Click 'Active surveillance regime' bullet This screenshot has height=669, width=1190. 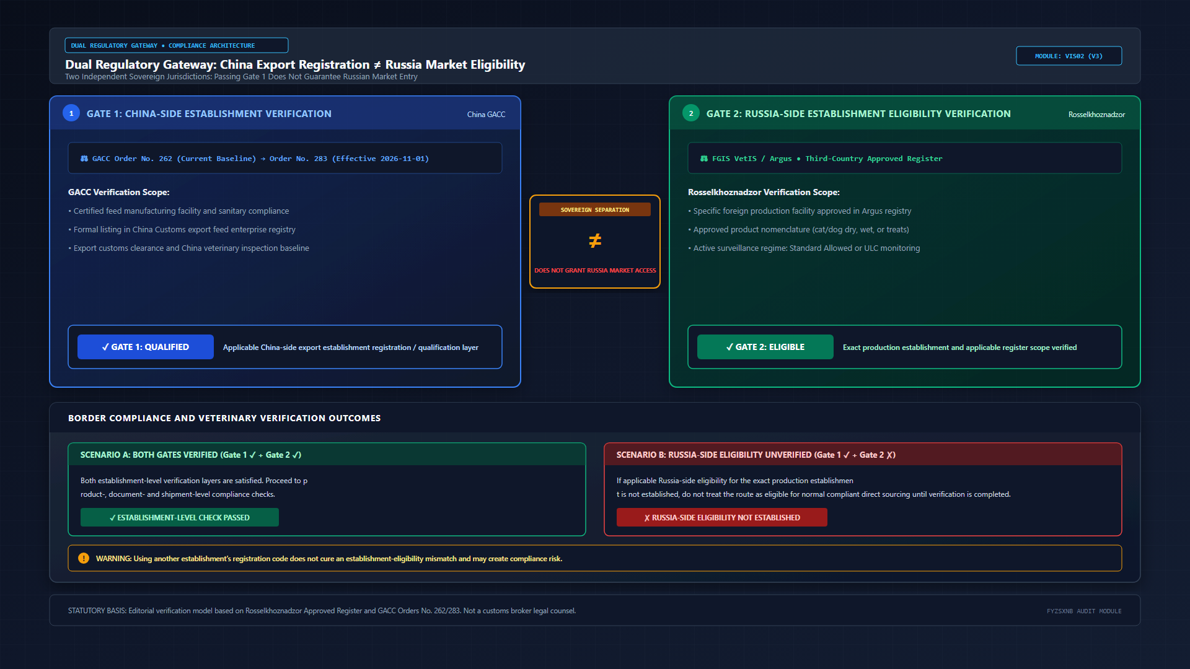pos(804,248)
